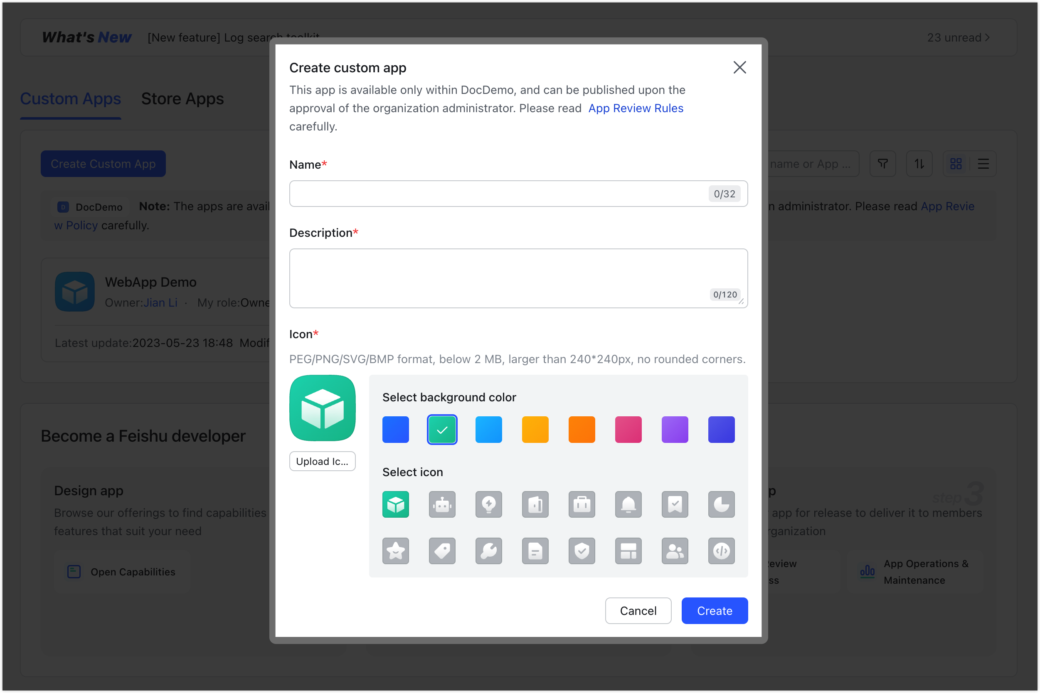Choose the people group icon
This screenshot has height=693, width=1040.
tap(675, 550)
